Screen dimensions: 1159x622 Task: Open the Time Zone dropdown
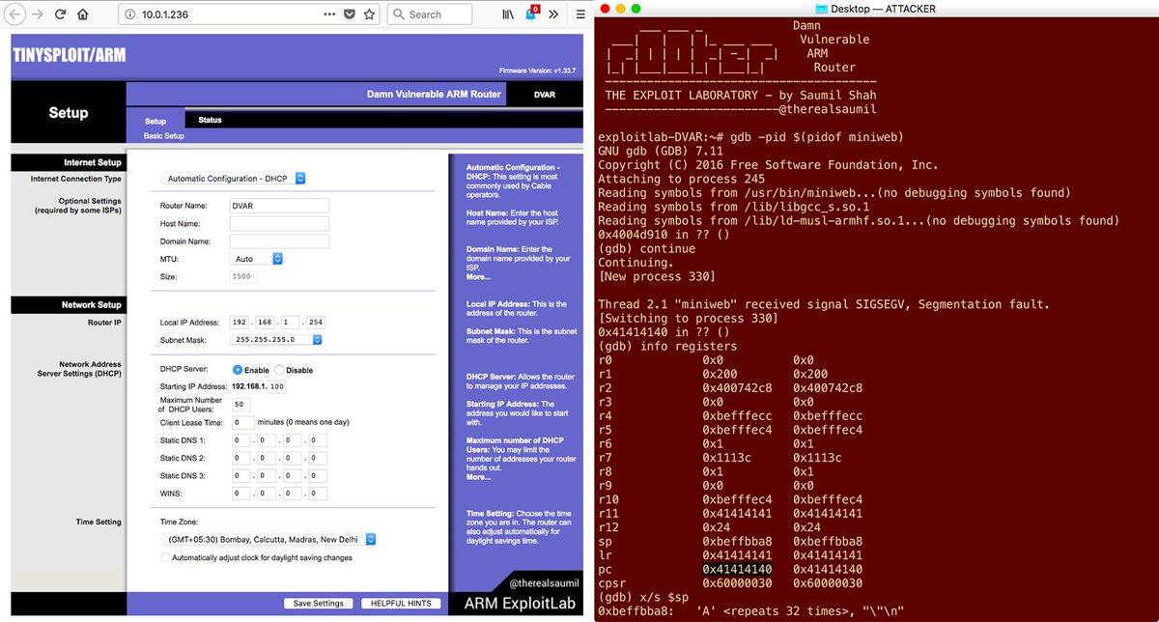click(269, 539)
